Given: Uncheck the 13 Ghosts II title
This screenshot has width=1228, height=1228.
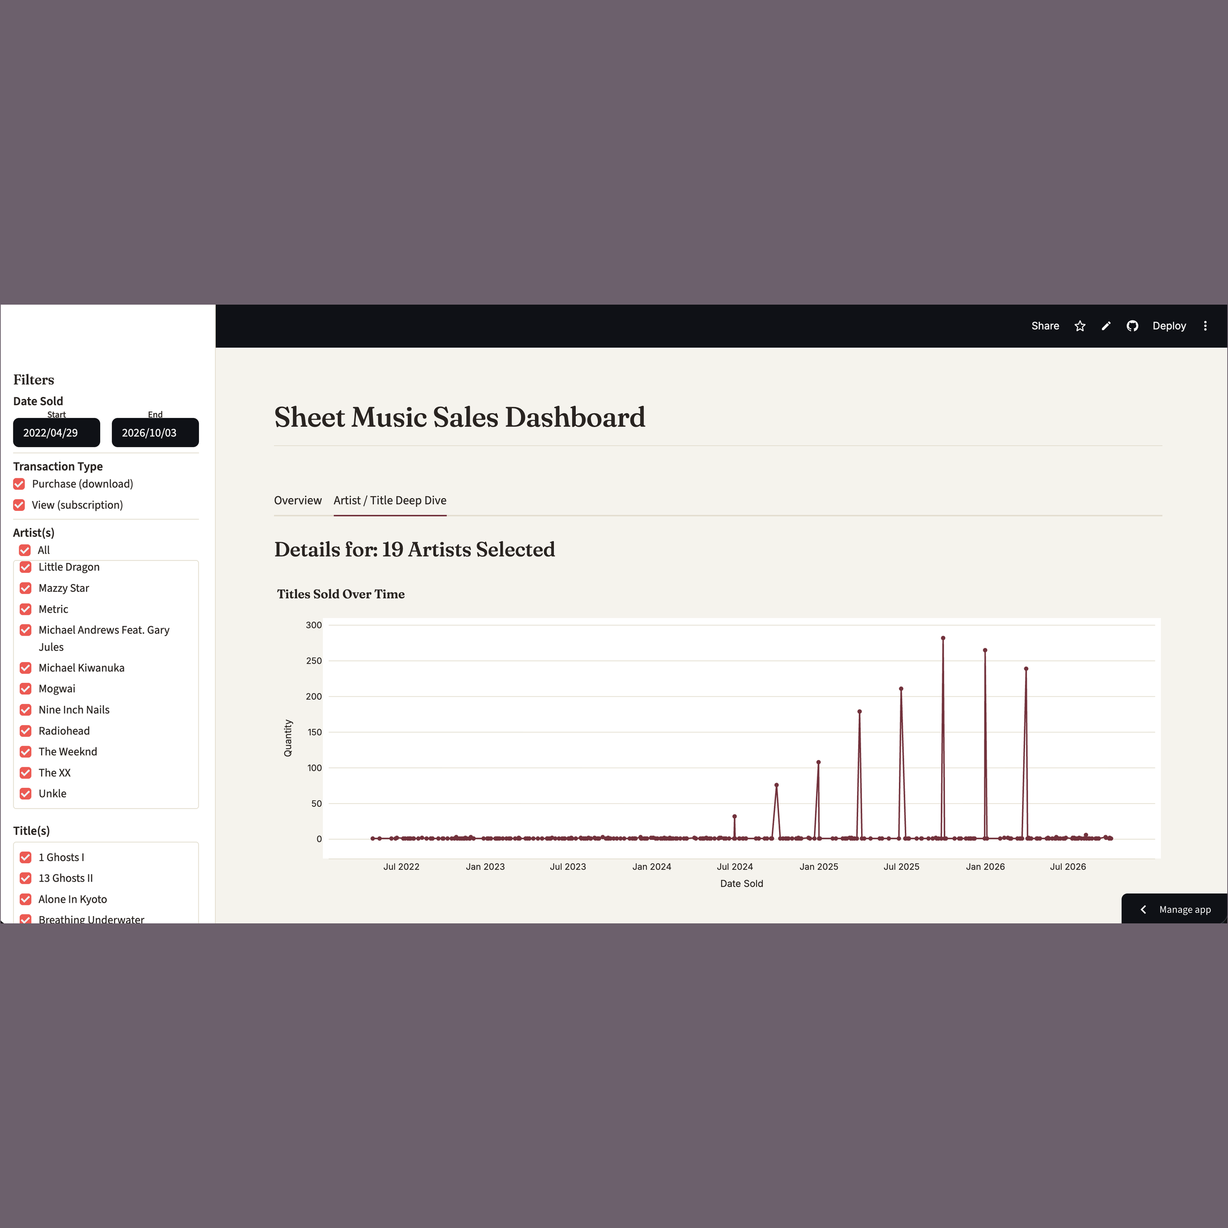Looking at the screenshot, I should pos(26,878).
